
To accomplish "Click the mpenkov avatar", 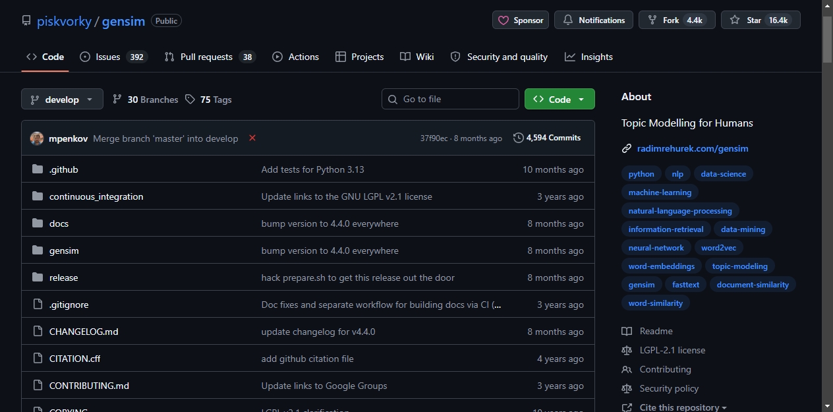I will click(37, 138).
